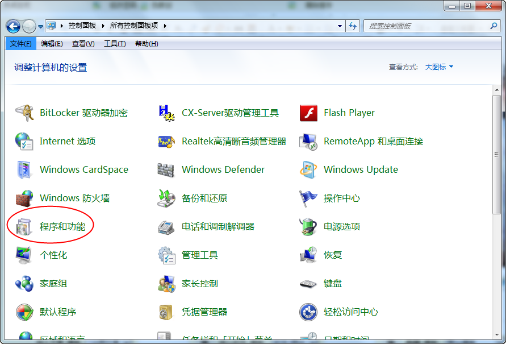
Task: Open the 编辑(E) menu
Action: pos(52,44)
